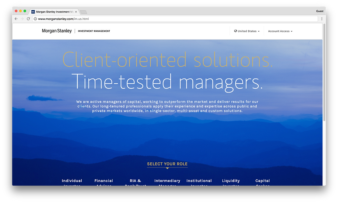Choose the Capital Seeker role
This screenshot has height=203, width=338.
pyautogui.click(x=262, y=182)
